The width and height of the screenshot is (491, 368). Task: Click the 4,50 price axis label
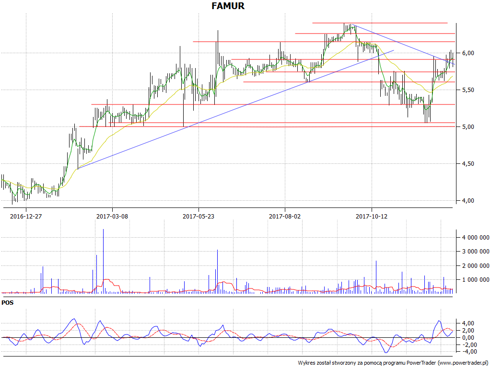point(468,164)
